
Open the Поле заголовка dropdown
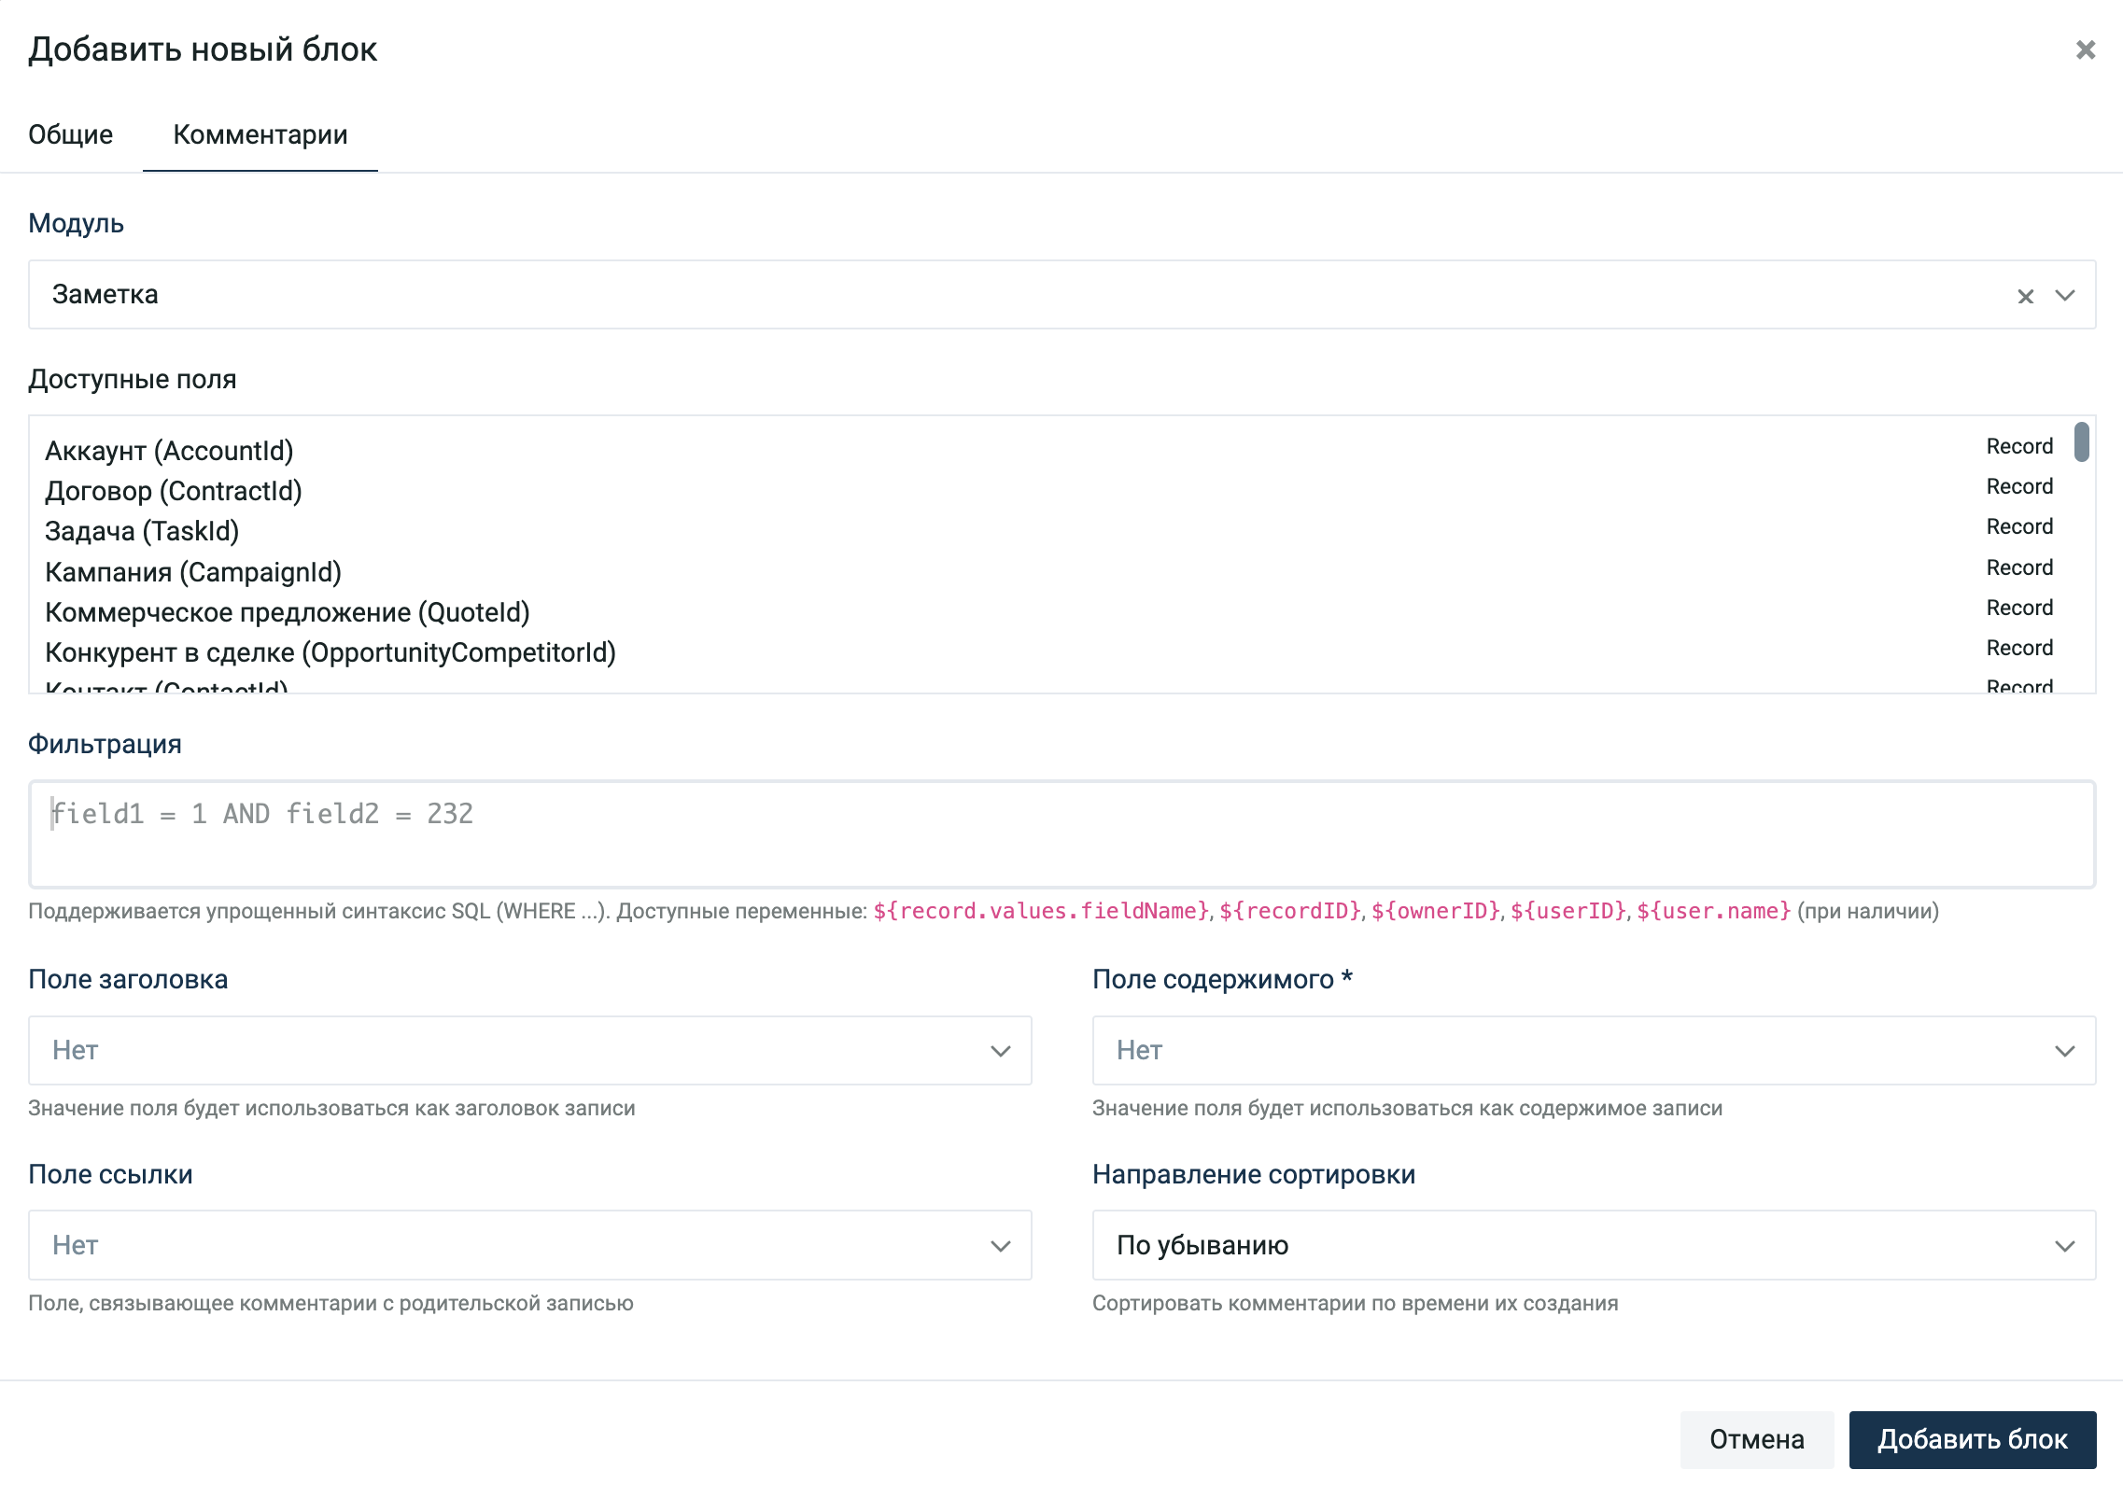529,1051
